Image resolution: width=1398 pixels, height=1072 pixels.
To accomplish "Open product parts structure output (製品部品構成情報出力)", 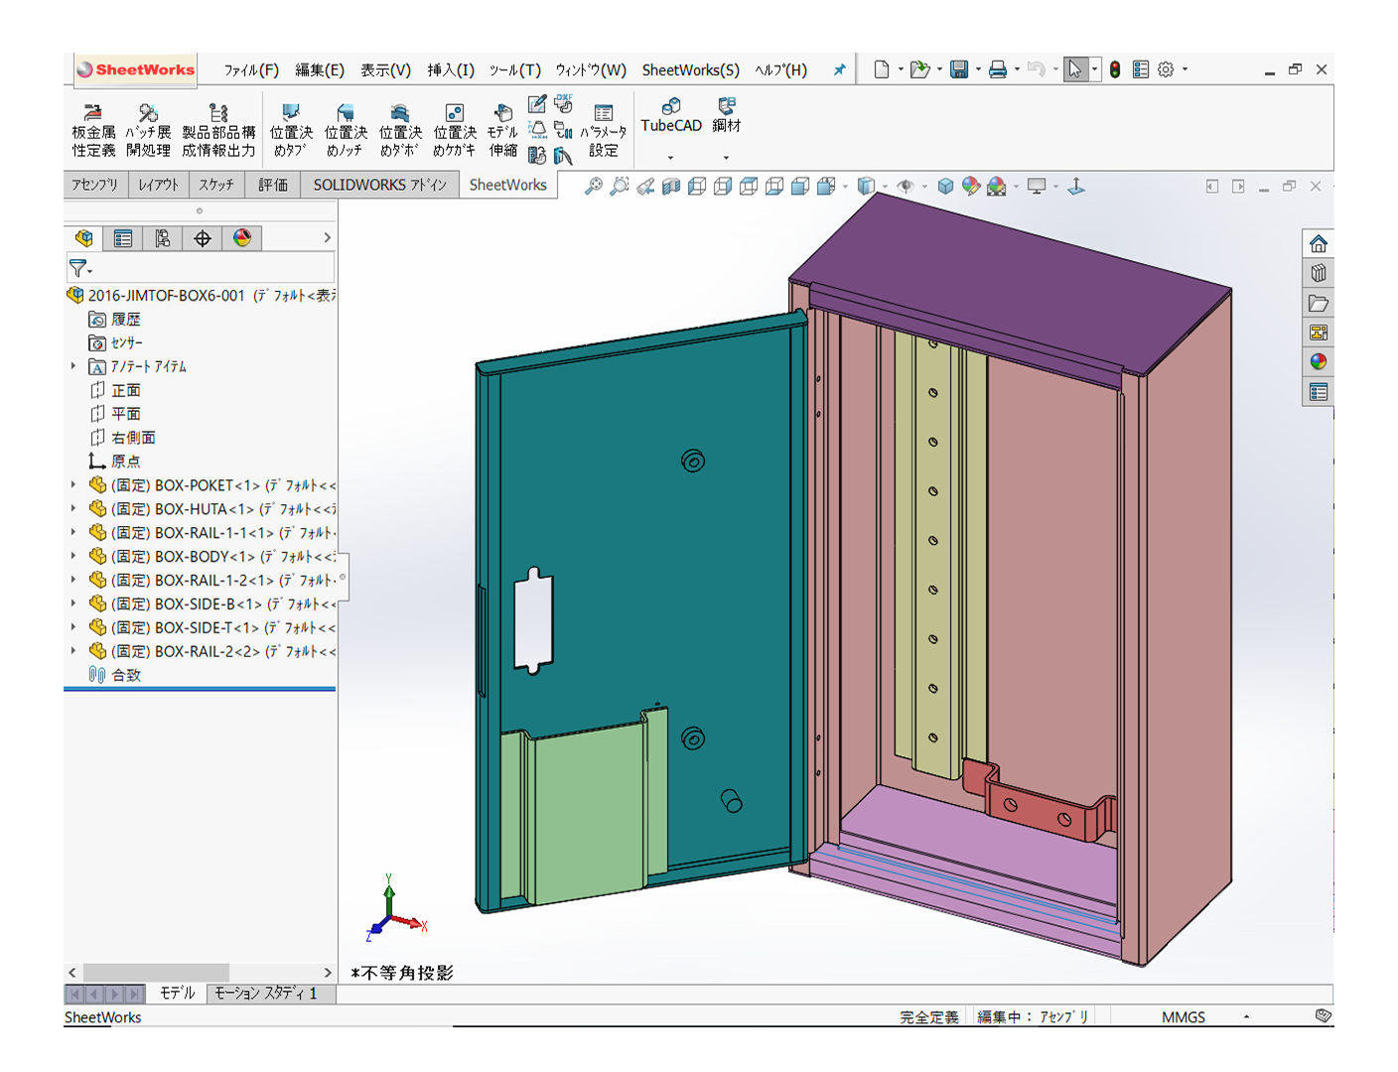I will point(218,130).
